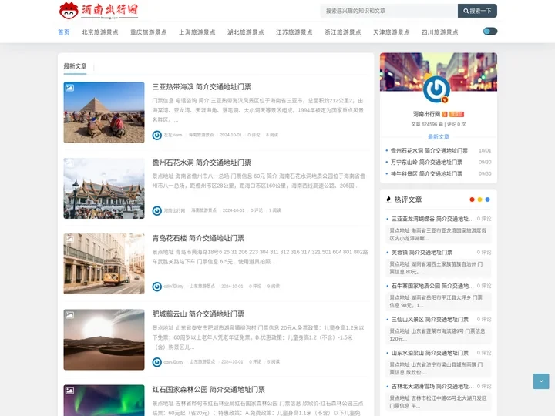The height and width of the screenshot is (416, 555).
Task: Open the desert thumbnail for 肥城翦云山
Action: [x=104, y=340]
